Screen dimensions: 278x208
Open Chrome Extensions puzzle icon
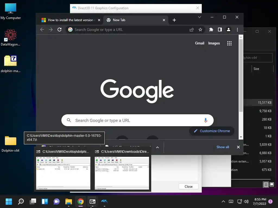(x=211, y=30)
